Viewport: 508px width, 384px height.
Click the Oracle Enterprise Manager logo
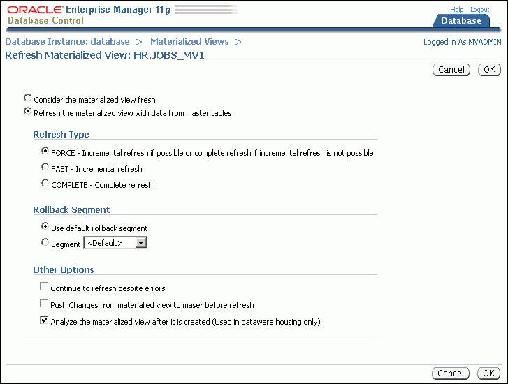[91, 15]
